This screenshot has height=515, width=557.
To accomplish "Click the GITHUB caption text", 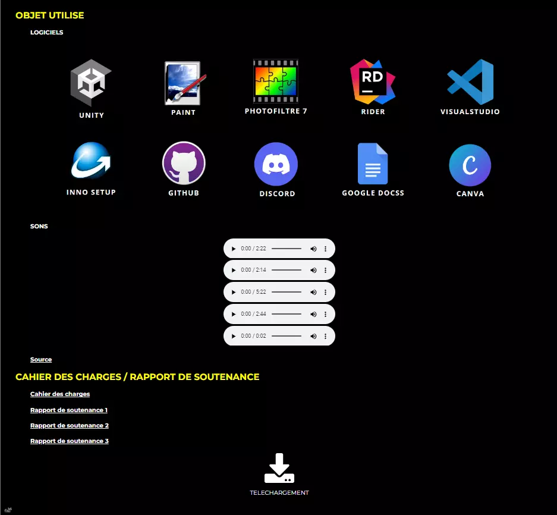I will click(x=184, y=193).
